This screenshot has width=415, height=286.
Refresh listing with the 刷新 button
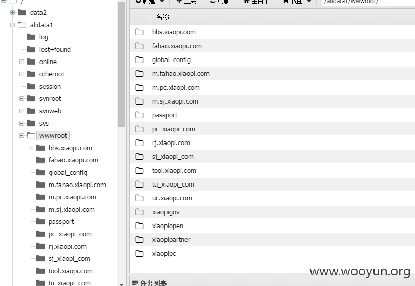pos(220,2)
